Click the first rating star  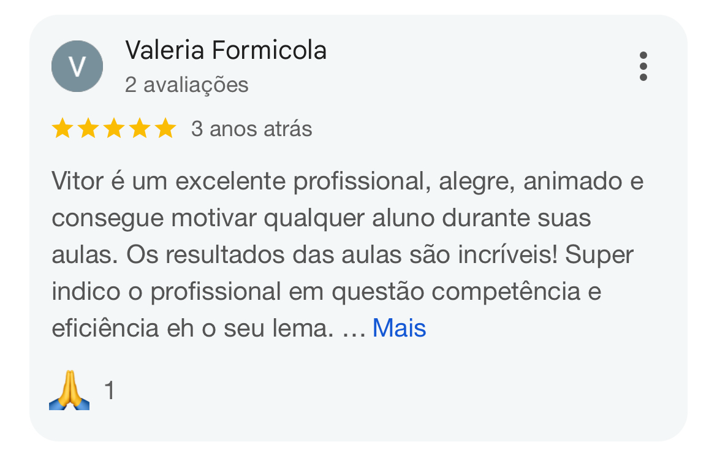[62, 129]
